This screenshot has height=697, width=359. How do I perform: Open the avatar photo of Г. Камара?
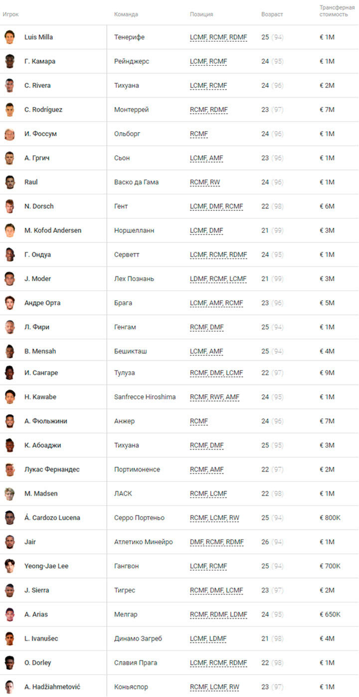tap(9, 61)
